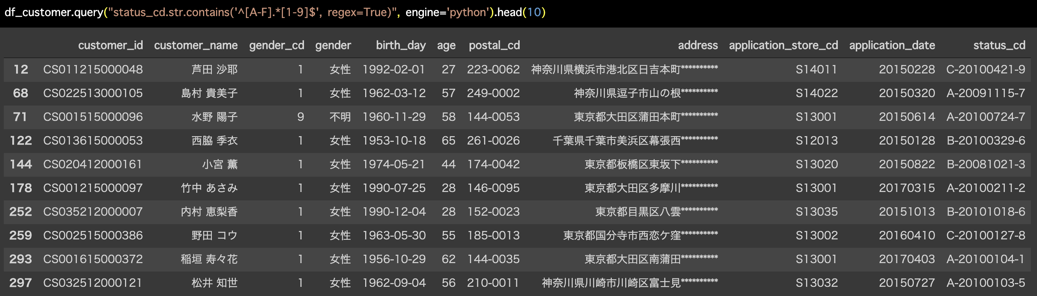Click status code A-20100724-7

coord(986,117)
